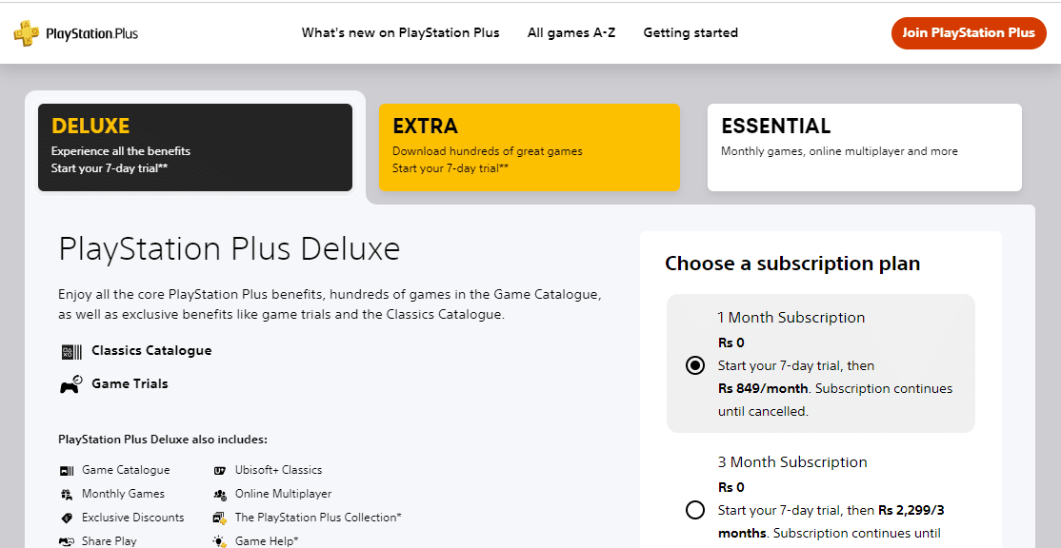Click the Game Help lightbulb icon
Screen dimensions: 1061x548
[219, 539]
